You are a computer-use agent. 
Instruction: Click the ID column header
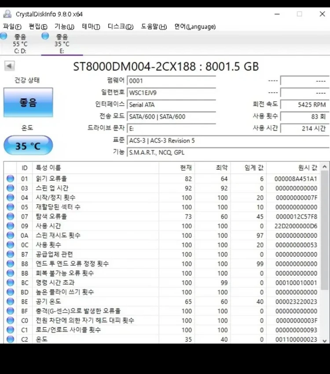25,168
